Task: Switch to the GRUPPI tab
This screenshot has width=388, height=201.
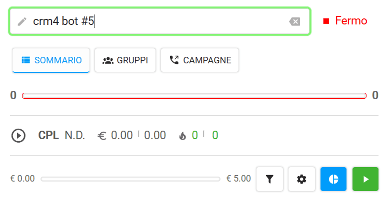Action: coord(125,60)
